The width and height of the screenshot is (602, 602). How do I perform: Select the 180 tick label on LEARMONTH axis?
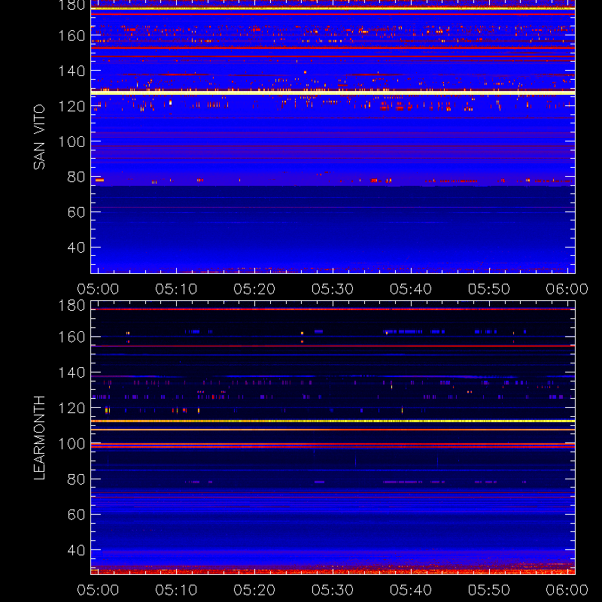point(71,306)
